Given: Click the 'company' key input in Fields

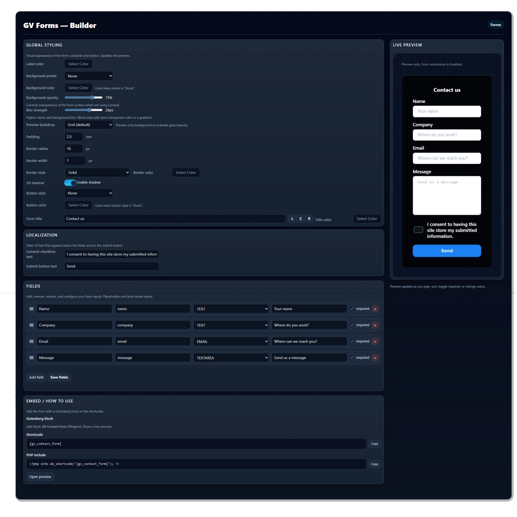Looking at the screenshot, I should (x=153, y=325).
